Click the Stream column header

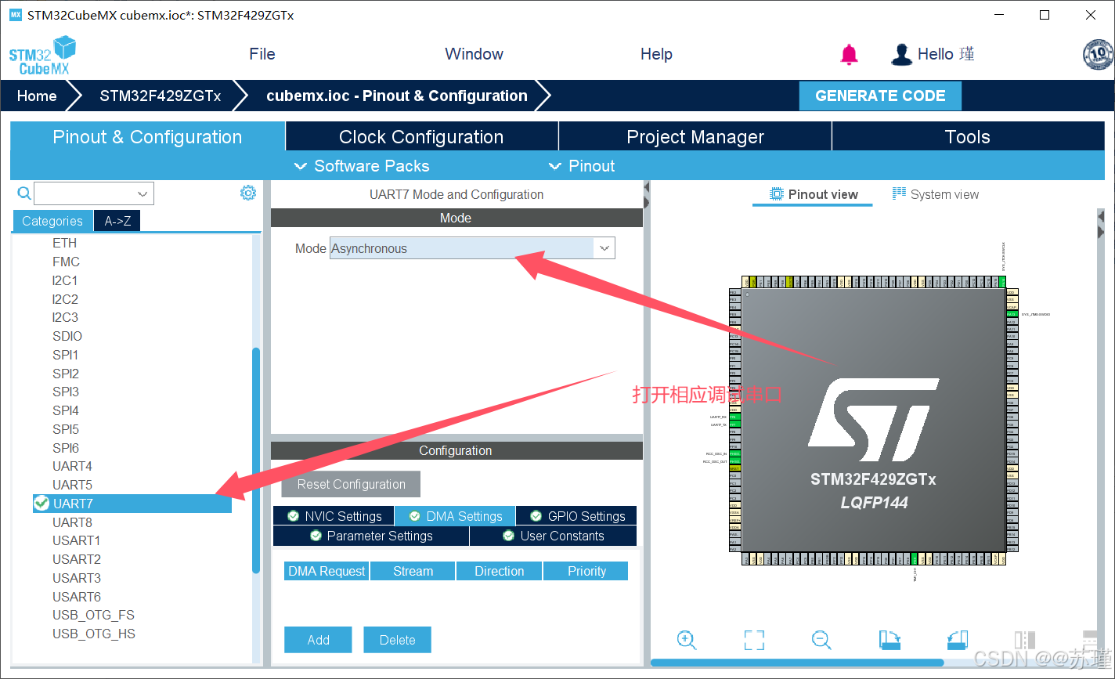point(413,571)
